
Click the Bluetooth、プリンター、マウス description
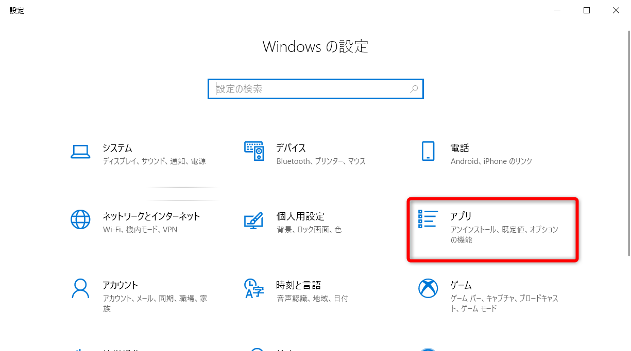[x=321, y=161]
